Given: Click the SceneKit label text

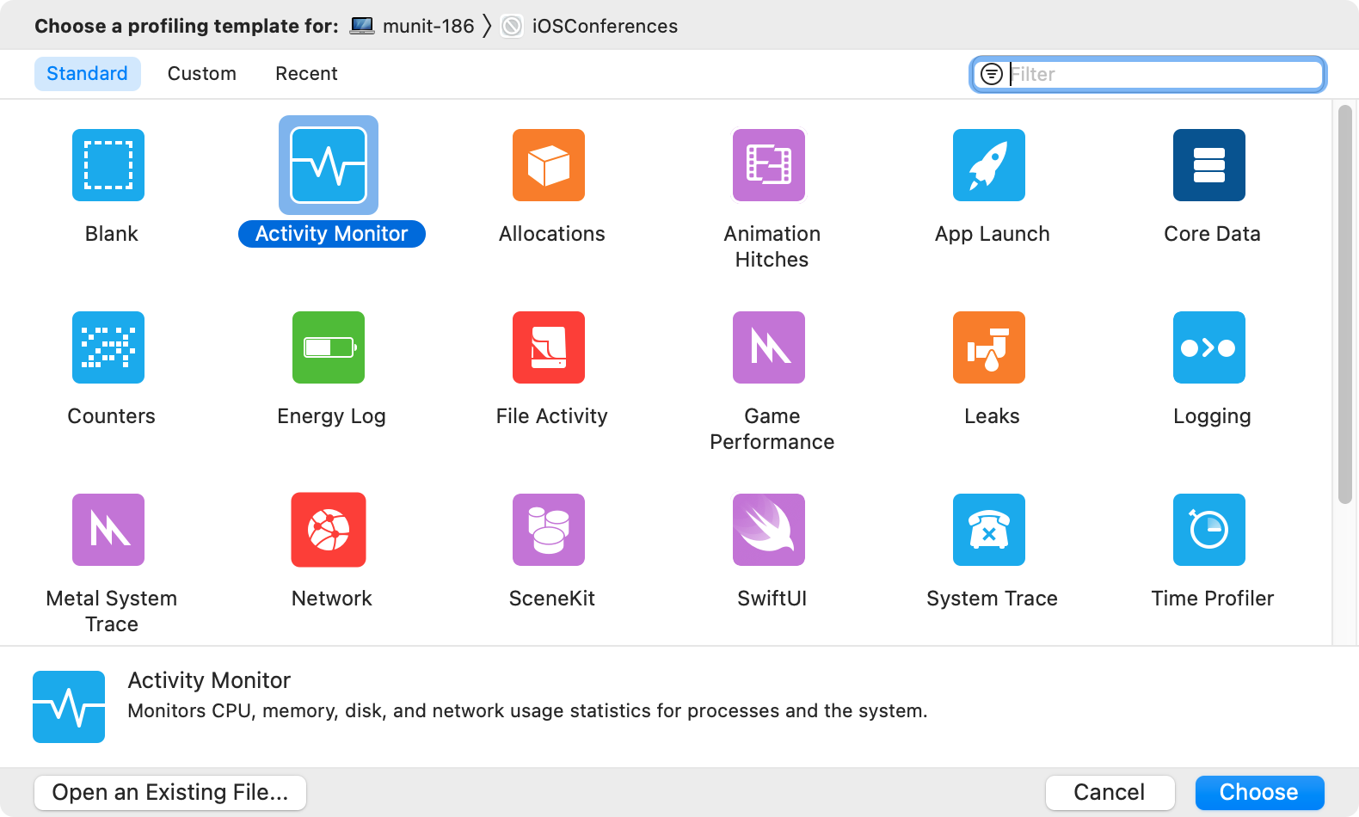Looking at the screenshot, I should (x=552, y=599).
